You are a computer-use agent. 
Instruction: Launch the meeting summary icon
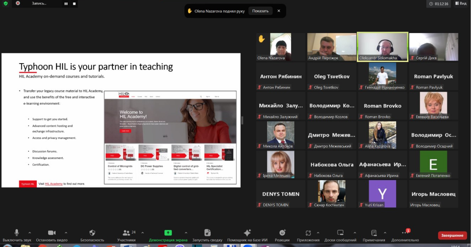[x=208, y=233]
